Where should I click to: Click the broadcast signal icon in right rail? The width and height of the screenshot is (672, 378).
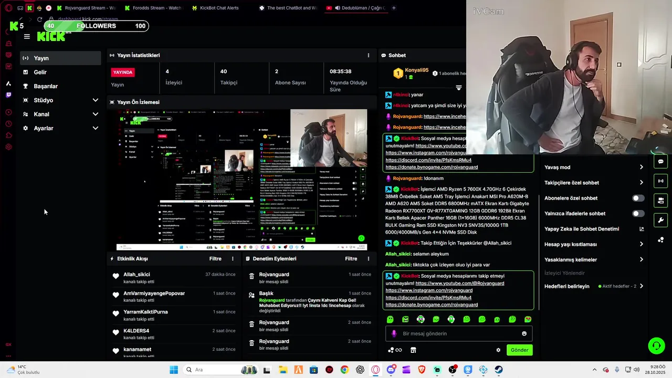(660, 181)
